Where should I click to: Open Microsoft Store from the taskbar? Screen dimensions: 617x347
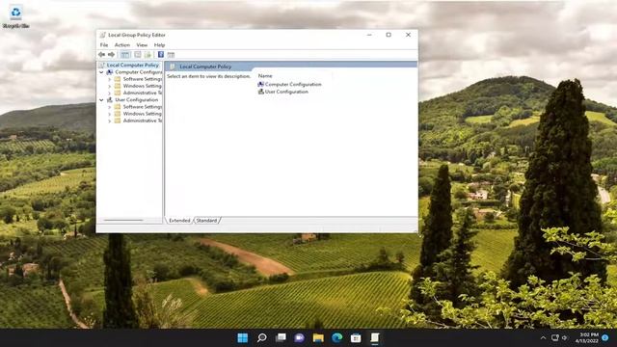click(356, 337)
